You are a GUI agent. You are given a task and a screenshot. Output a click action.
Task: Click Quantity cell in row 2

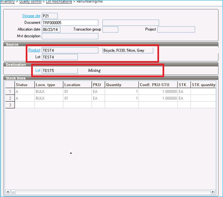[x=122, y=98]
